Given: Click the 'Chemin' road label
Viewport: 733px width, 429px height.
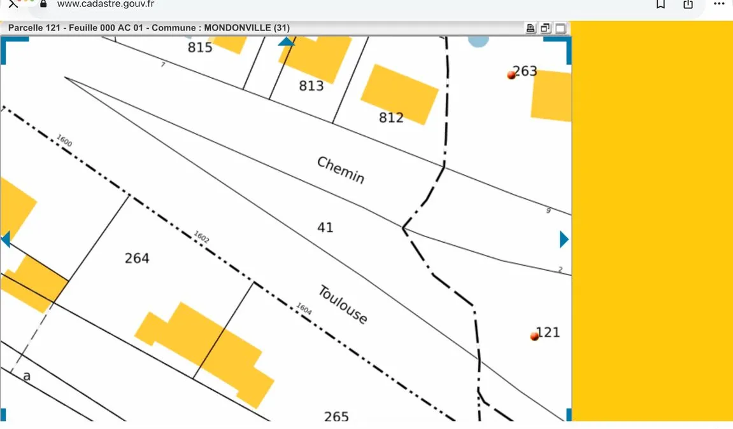Looking at the screenshot, I should 341,170.
